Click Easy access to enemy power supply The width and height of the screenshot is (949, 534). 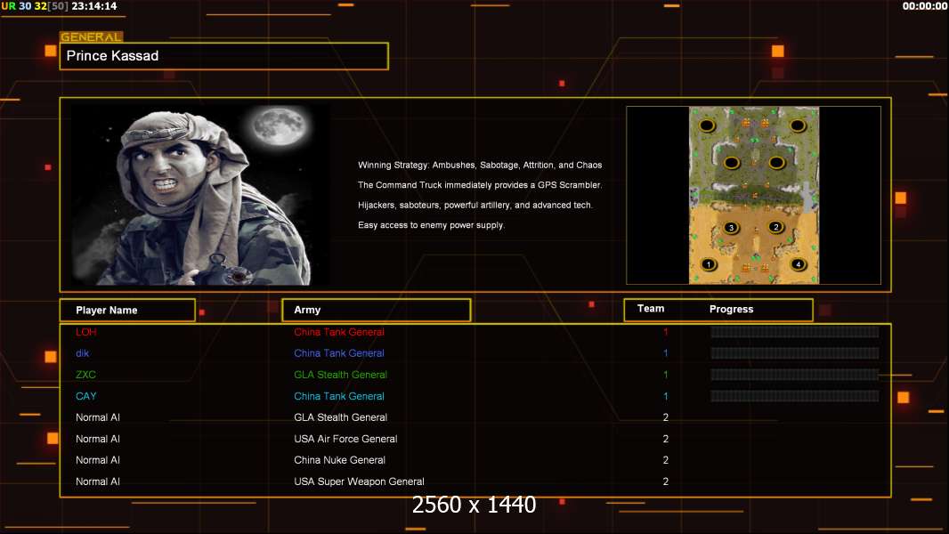tap(431, 225)
